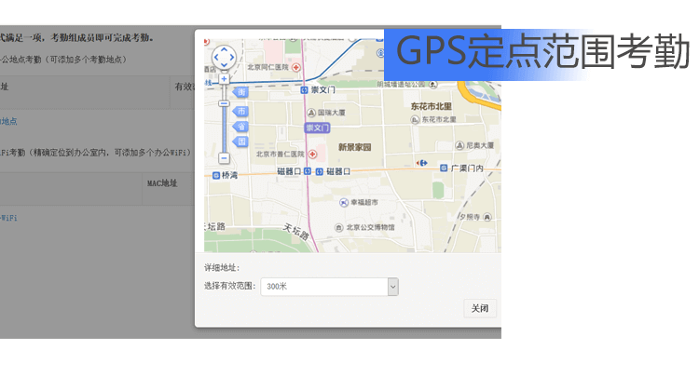Set zoom to province level 省
The width and height of the screenshot is (699, 377).
point(240,127)
